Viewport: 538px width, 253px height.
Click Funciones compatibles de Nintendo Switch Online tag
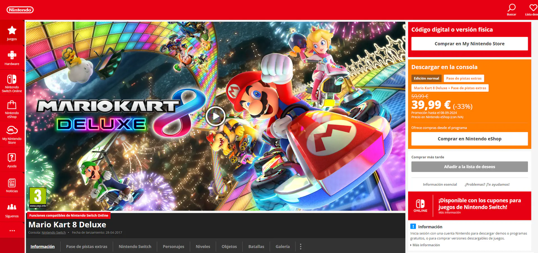68,215
